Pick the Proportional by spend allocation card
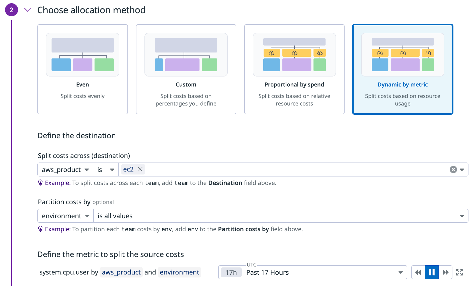This screenshot has height=286, width=474. [294, 69]
